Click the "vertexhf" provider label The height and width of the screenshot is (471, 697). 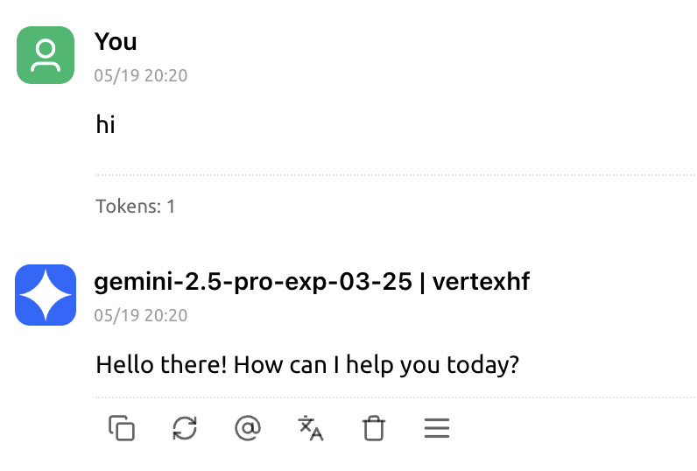481,282
